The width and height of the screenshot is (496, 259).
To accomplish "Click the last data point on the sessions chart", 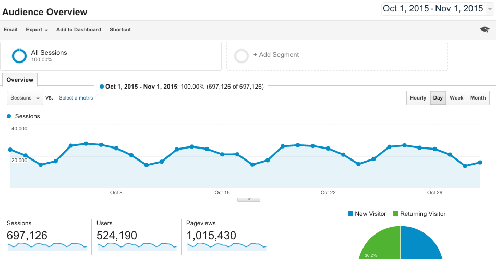I will (480, 162).
